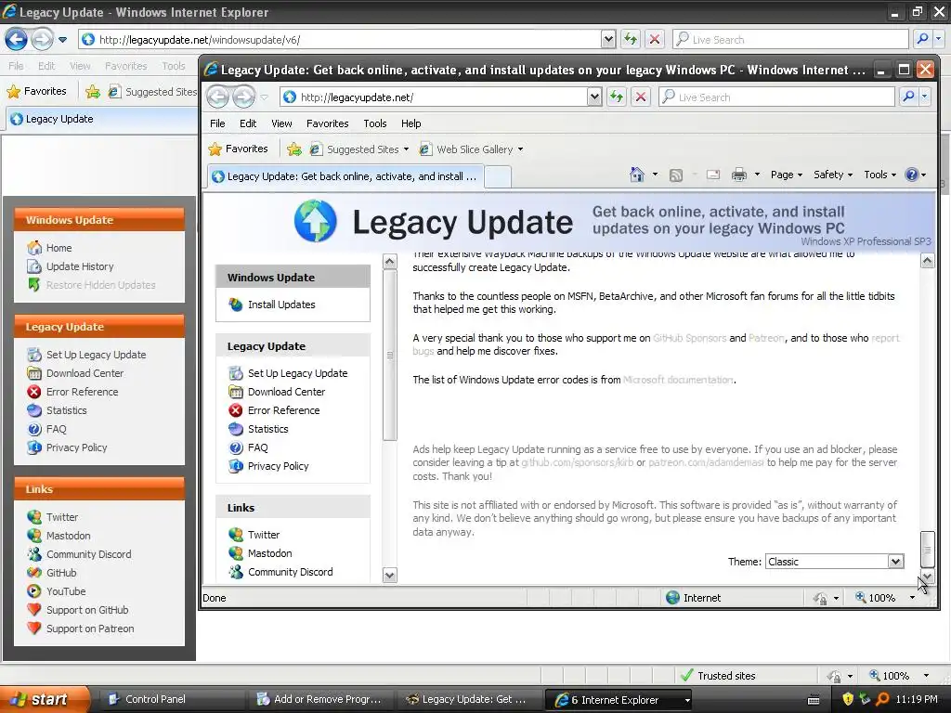
Task: Click the down arrow of the page sidebar scrollbar
Action: (x=390, y=575)
